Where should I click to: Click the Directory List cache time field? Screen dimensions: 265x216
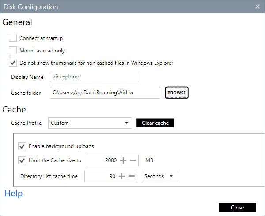(x=100, y=176)
